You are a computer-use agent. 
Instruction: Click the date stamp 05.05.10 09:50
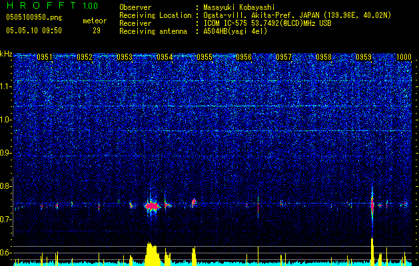tap(34, 31)
